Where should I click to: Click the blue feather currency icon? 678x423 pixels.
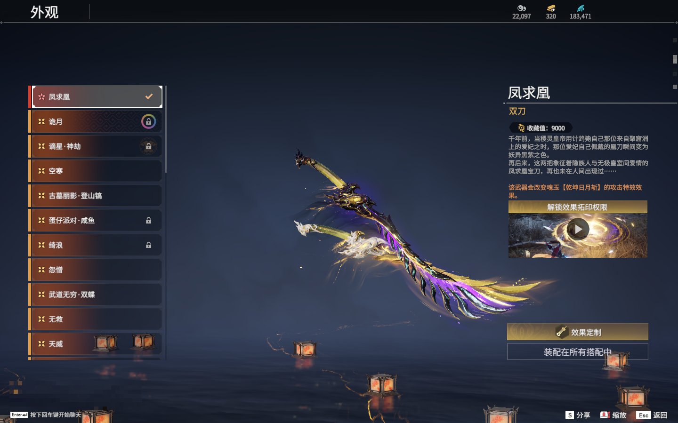pos(581,8)
